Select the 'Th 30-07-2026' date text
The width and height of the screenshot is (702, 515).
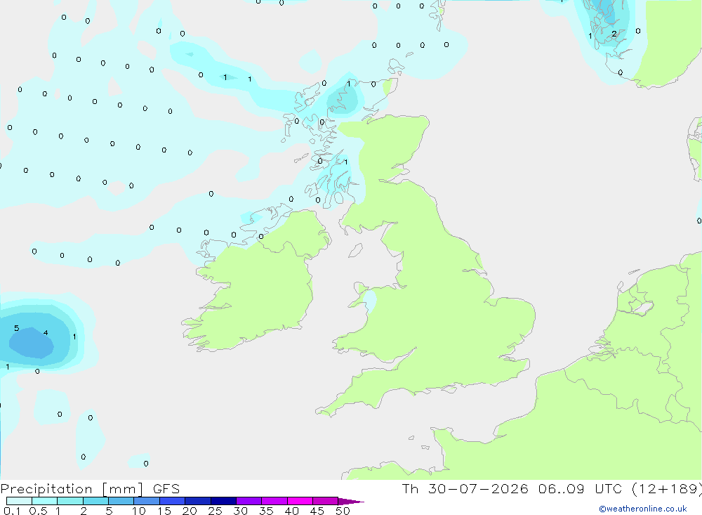[x=465, y=489]
